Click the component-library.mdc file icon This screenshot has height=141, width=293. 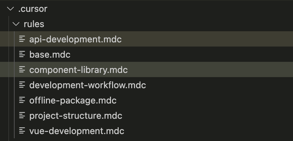(x=22, y=70)
